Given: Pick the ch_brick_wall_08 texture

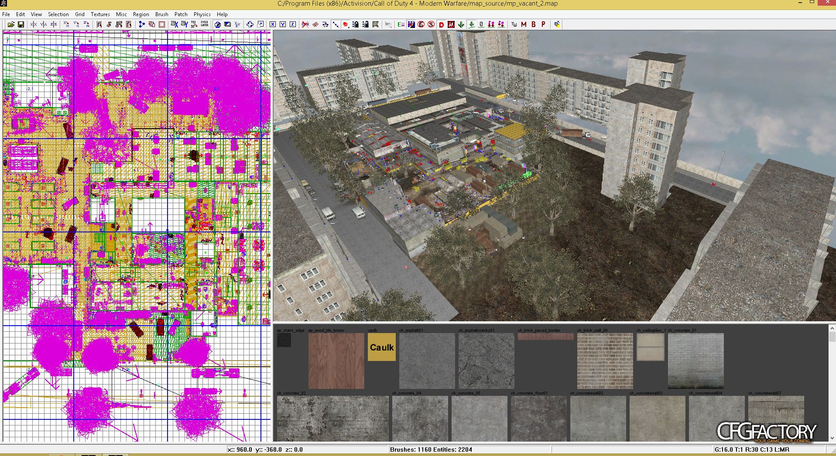Looking at the screenshot, I should pos(605,361).
